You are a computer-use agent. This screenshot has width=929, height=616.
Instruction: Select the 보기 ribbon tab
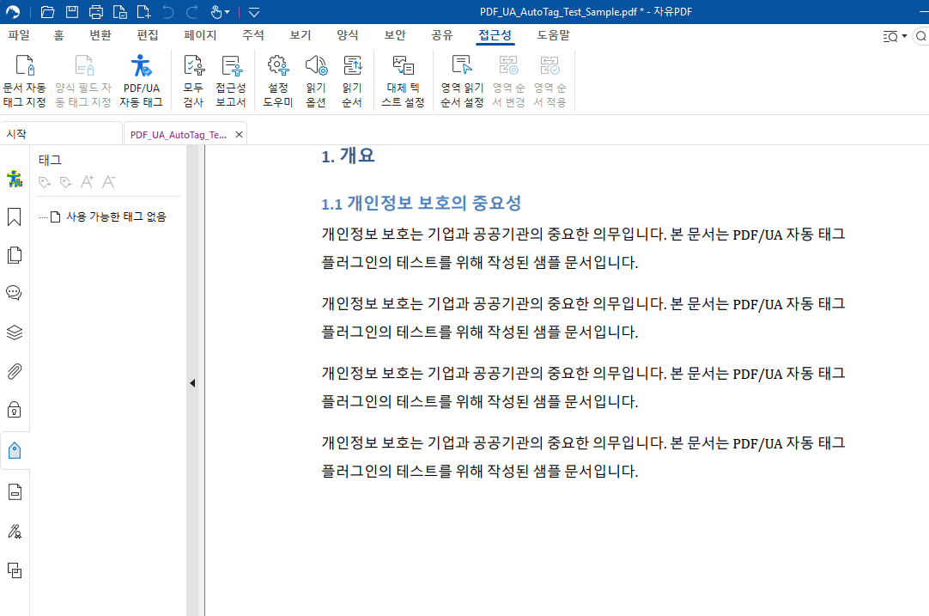[301, 35]
